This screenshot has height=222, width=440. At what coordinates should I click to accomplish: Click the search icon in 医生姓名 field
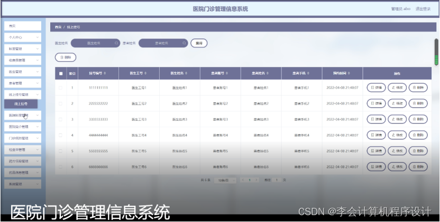click(x=116, y=43)
